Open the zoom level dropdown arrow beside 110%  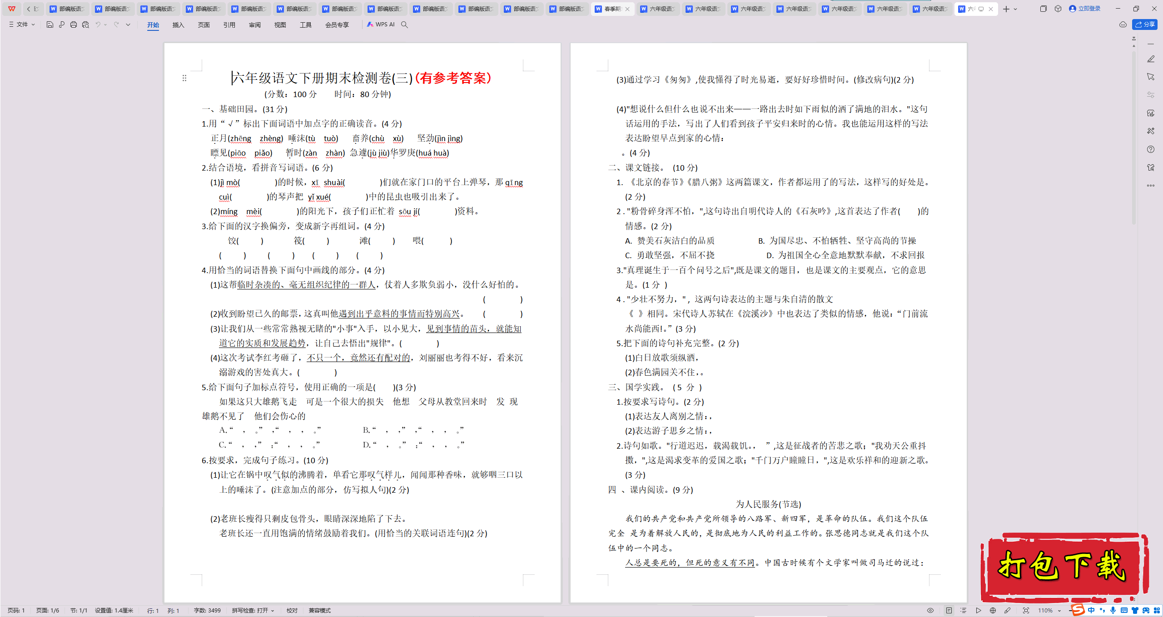click(1059, 611)
